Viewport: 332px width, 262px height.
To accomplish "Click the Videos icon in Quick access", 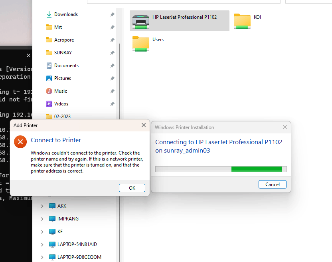I will click(x=49, y=104).
